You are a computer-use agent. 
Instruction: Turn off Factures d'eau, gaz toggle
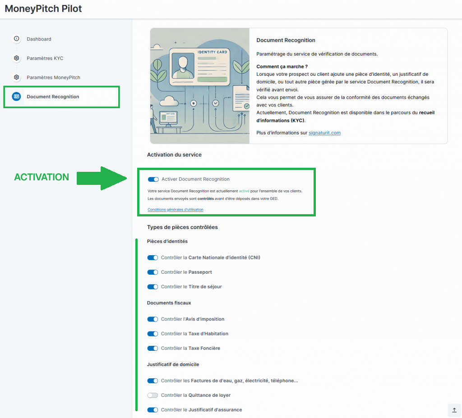tap(153, 381)
